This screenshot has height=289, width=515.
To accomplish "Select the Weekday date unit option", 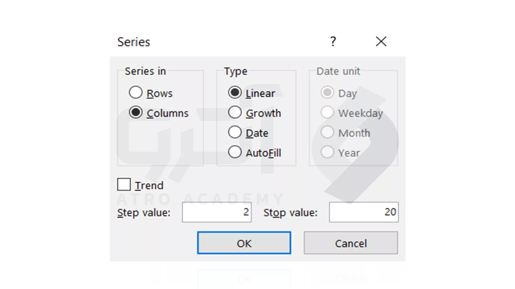I will 327,112.
